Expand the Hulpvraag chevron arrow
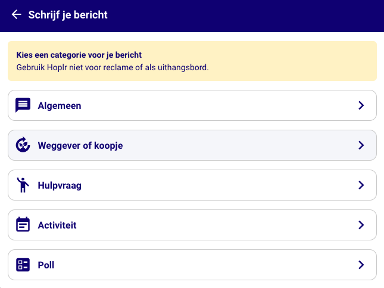The image size is (384, 288). pos(361,185)
